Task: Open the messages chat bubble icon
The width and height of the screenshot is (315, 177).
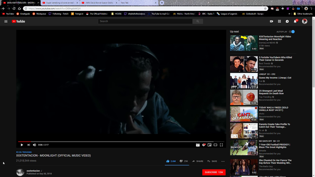Action: coord(287,21)
